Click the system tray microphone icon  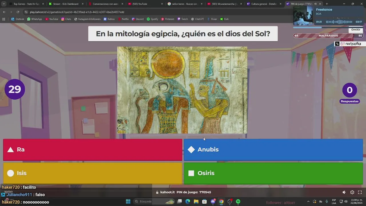(x=327, y=201)
